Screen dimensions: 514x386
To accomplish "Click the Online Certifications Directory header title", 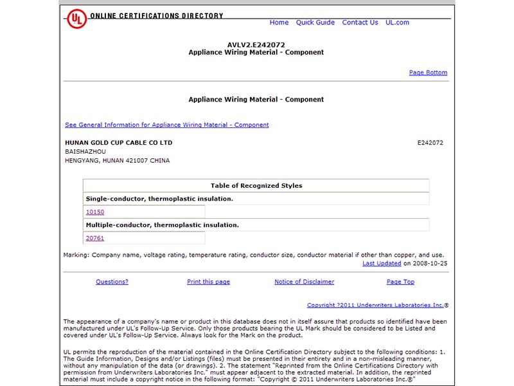I will point(157,16).
